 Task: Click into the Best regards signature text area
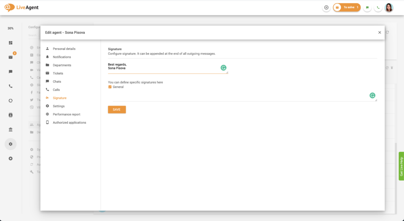162,66
